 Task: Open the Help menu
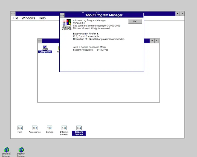point(42,18)
